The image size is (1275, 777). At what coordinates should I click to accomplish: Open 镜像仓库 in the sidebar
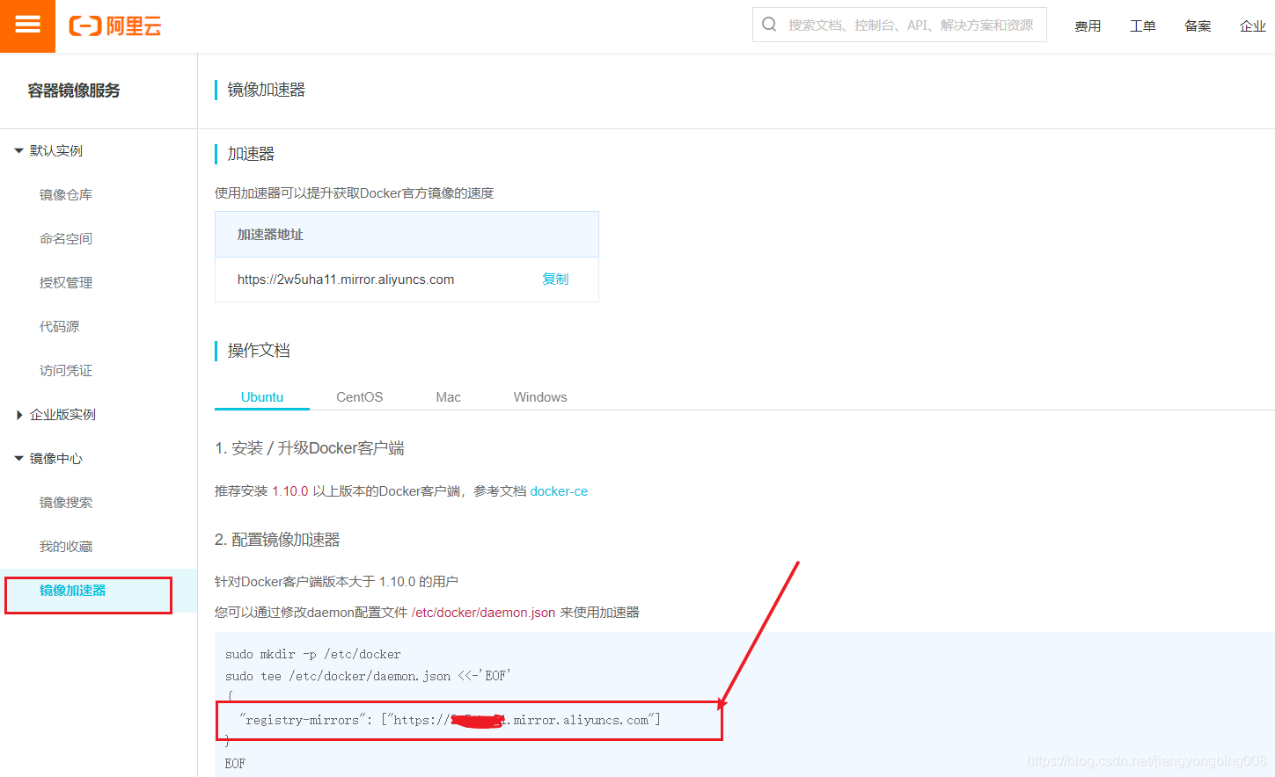(66, 195)
